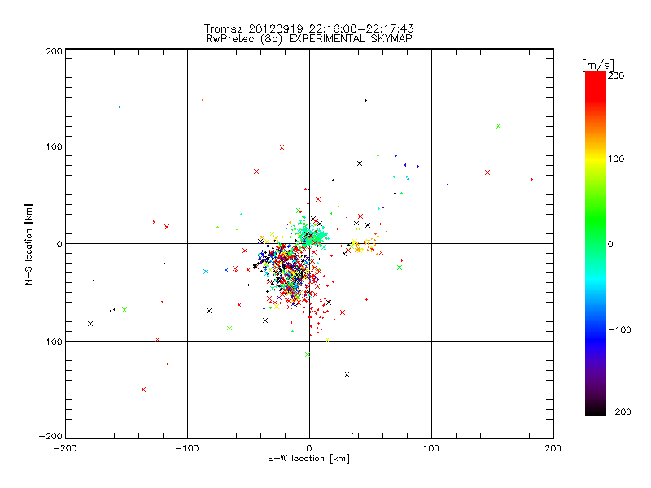Viewport: 651px width, 488px height.
Task: Click the yellow band of the color bar near 100
Action: [x=596, y=159]
